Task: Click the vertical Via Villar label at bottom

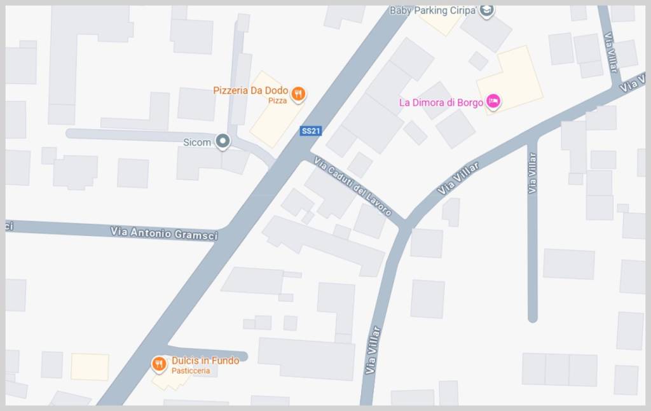Action: 373,350
